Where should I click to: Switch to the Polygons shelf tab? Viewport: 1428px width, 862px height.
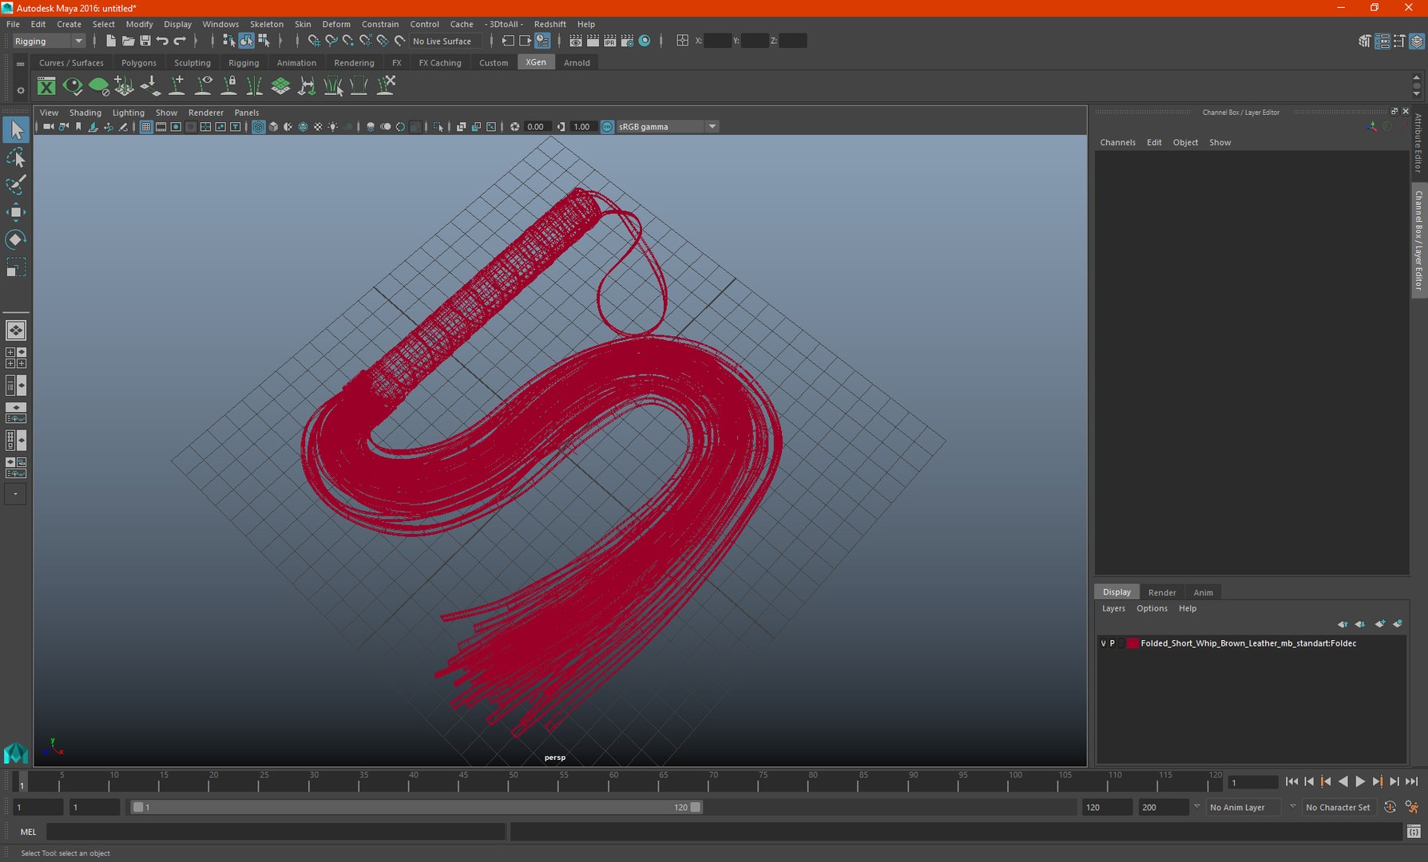(x=139, y=62)
